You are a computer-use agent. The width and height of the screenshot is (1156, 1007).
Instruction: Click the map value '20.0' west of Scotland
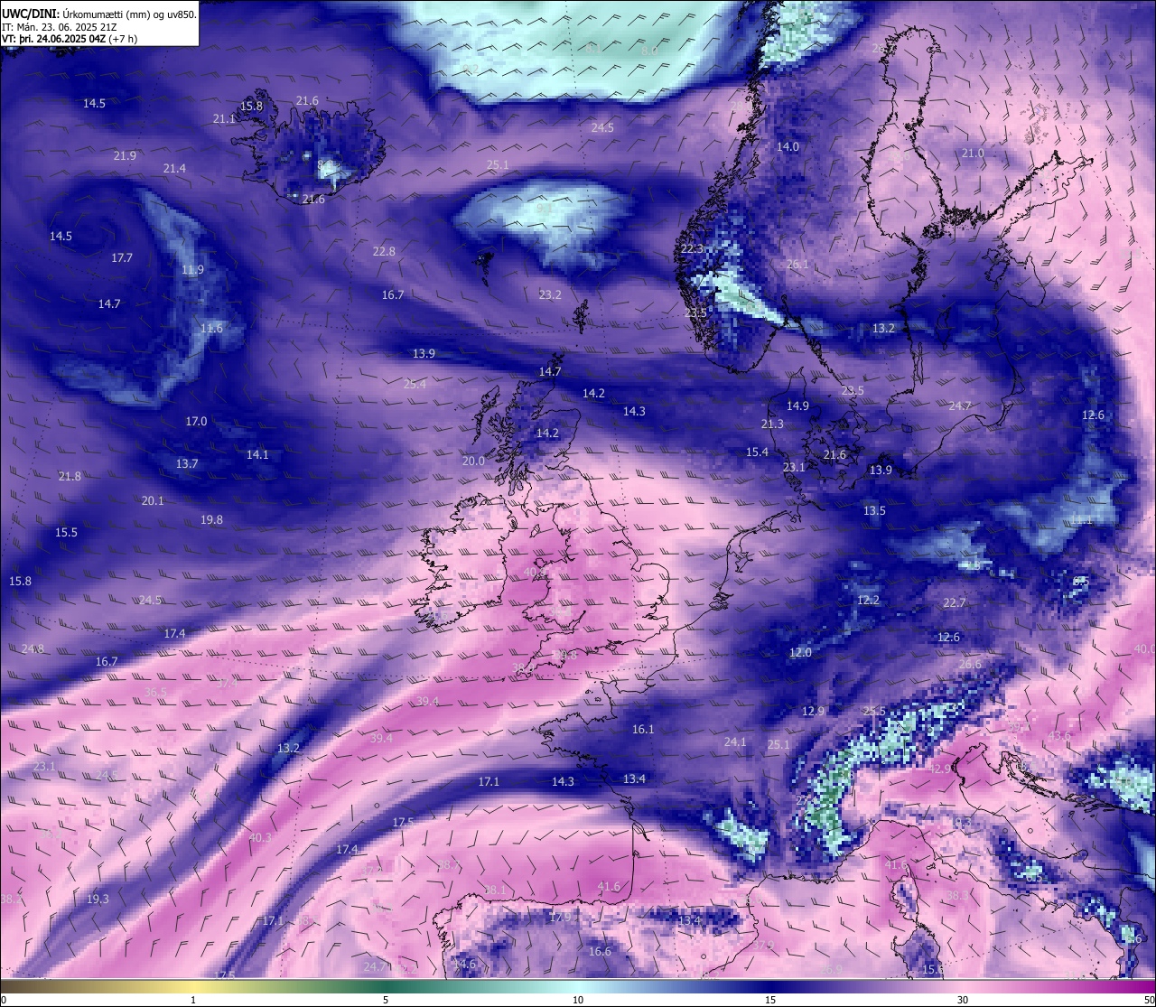[473, 462]
